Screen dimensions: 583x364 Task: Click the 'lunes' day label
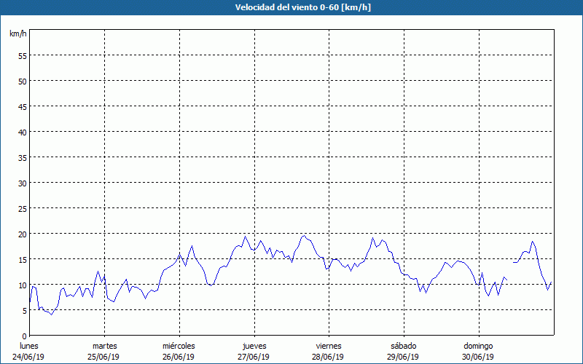(x=29, y=346)
